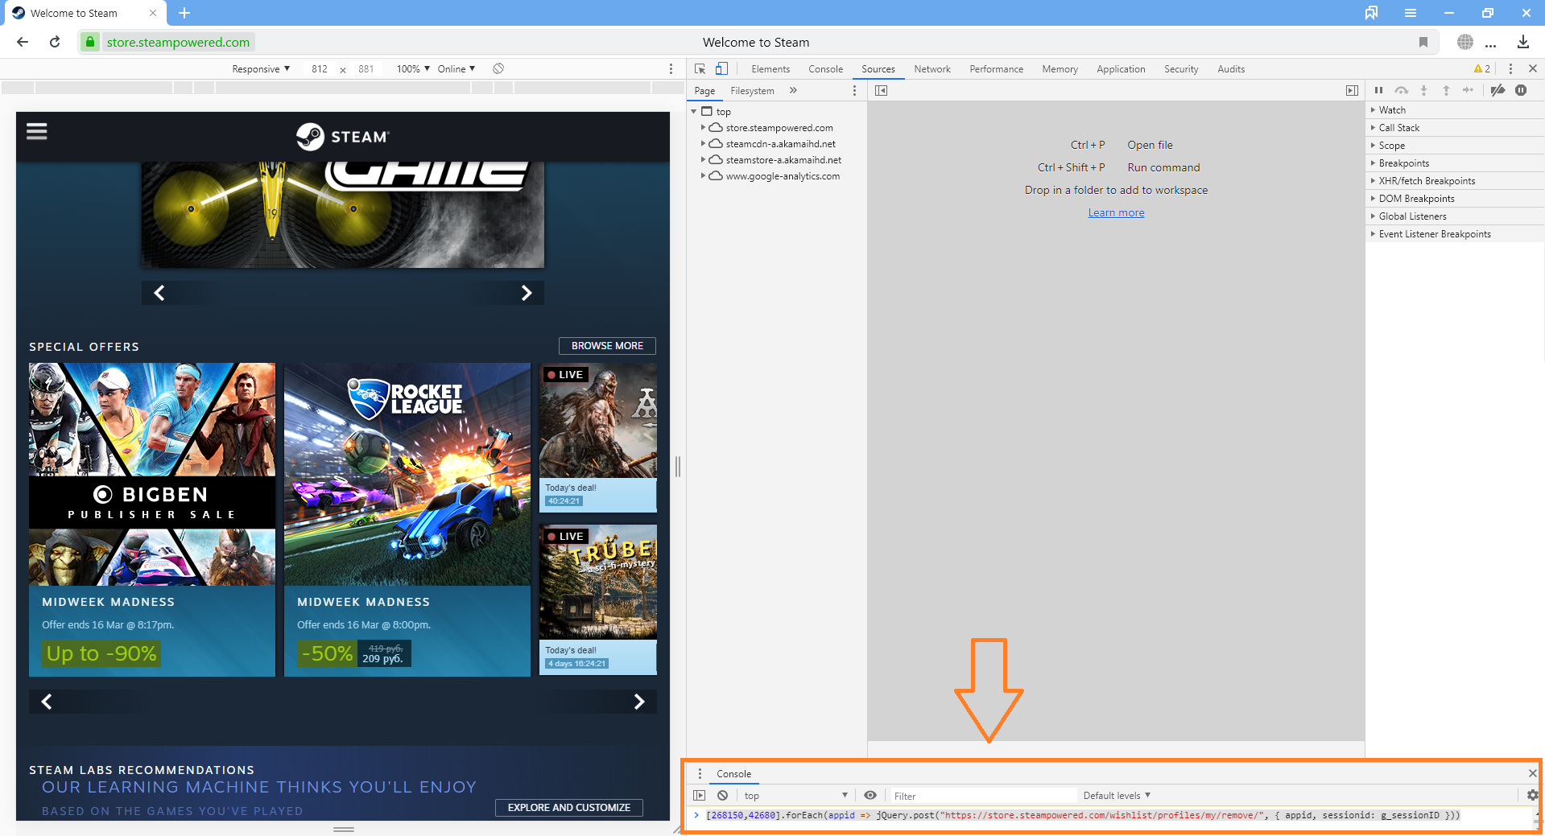
Task: Open the Learn more link
Action: 1116,212
